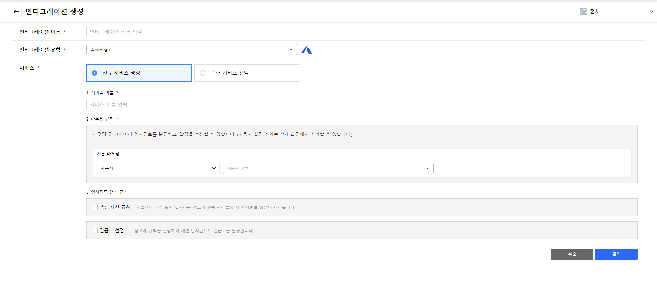Select the 신규 서비스 생성 radio button

click(95, 73)
